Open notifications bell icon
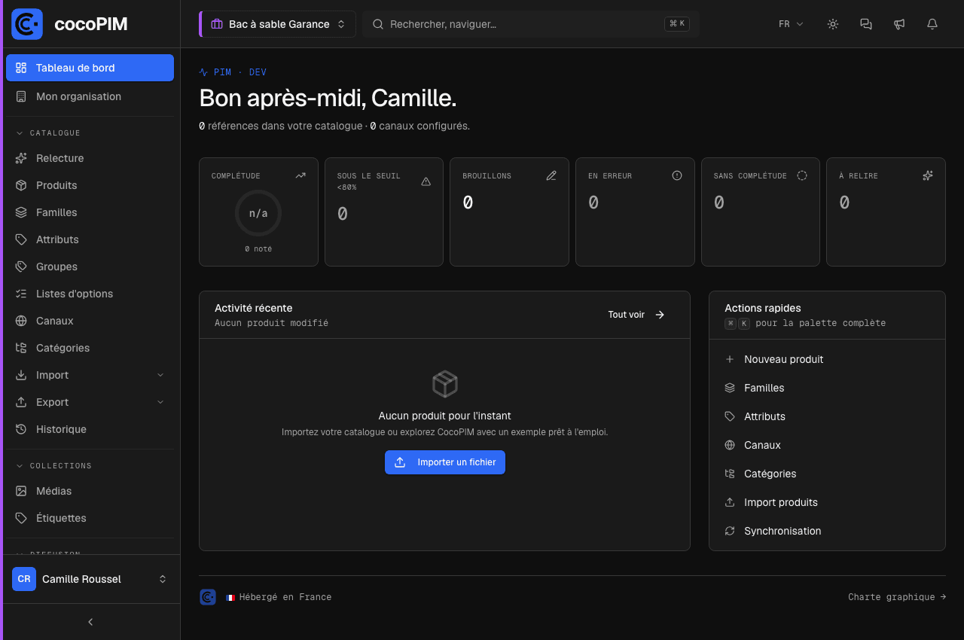 [x=932, y=24]
